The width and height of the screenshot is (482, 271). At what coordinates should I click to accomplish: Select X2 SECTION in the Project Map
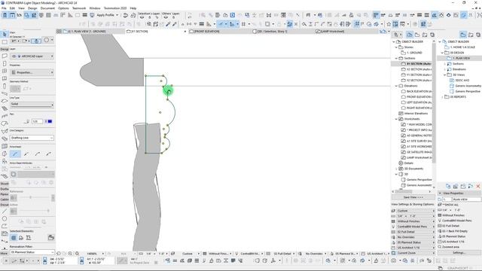pos(416,69)
